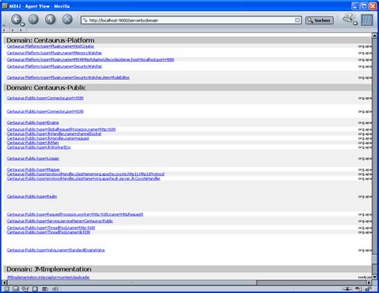Open the MX4JHttpAdaptorLifecycleListener link
This screenshot has width=379, height=293.
point(90,60)
